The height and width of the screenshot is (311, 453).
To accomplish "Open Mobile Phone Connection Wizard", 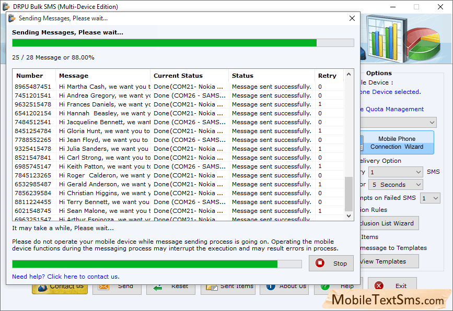I will (397, 142).
